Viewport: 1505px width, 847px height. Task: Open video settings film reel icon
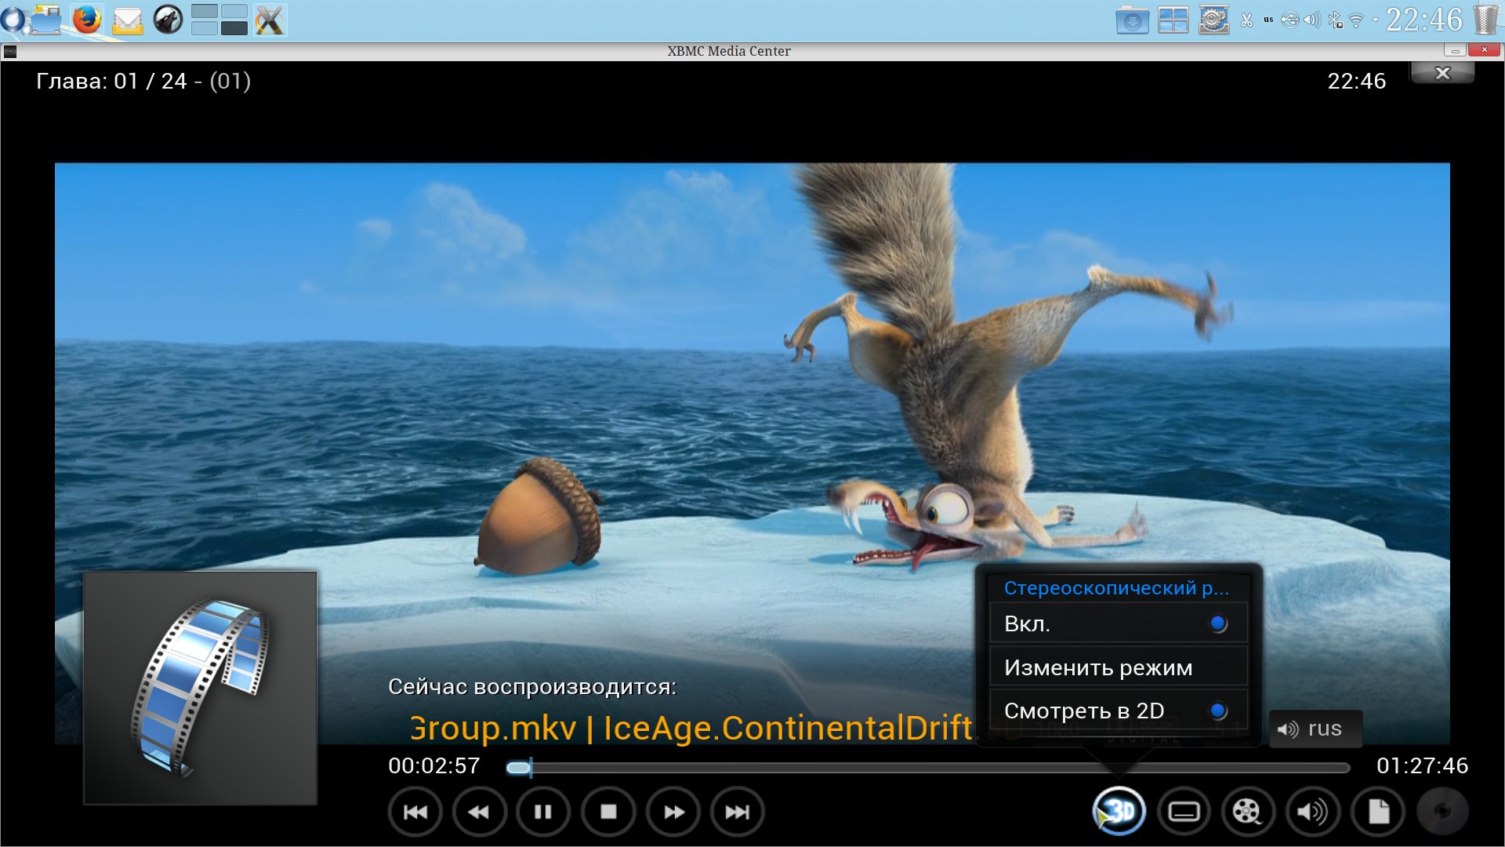(1248, 812)
